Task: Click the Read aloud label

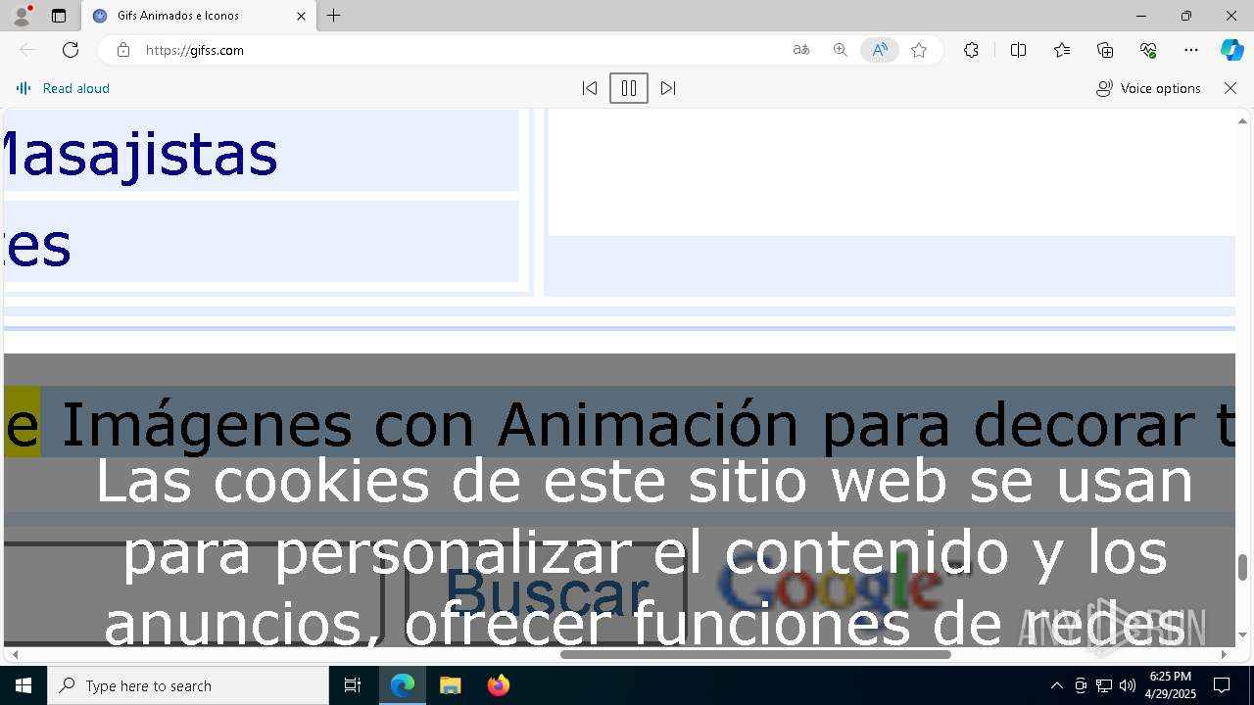Action: tap(75, 88)
